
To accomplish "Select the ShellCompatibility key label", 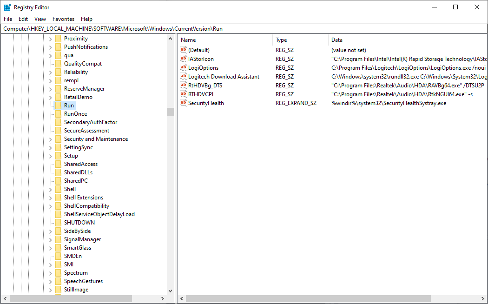I will coord(86,206).
